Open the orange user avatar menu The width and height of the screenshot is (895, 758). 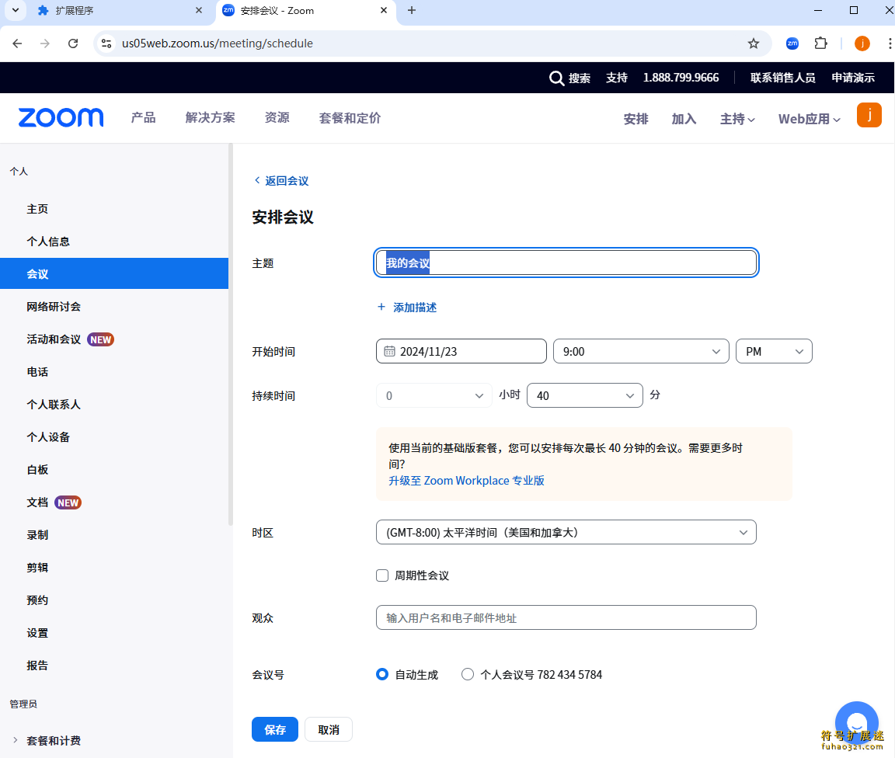click(869, 115)
